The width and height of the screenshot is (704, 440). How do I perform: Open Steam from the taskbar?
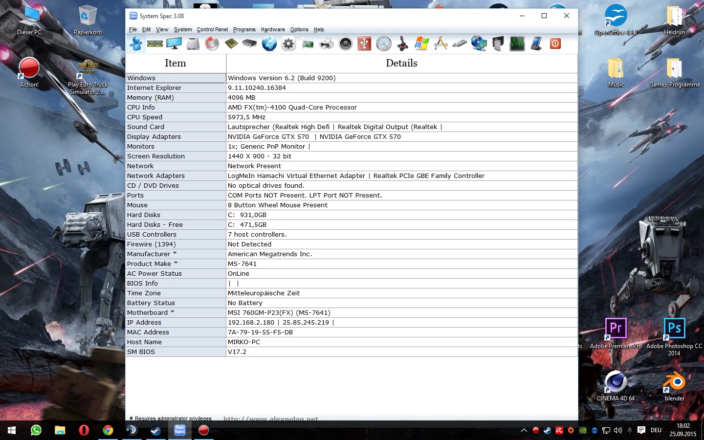coord(155,430)
